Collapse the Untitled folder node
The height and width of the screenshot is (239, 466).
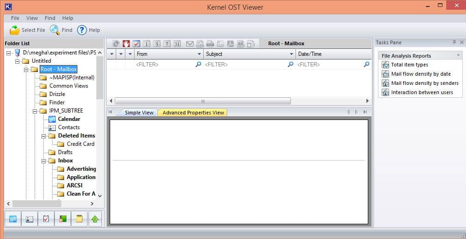17,61
